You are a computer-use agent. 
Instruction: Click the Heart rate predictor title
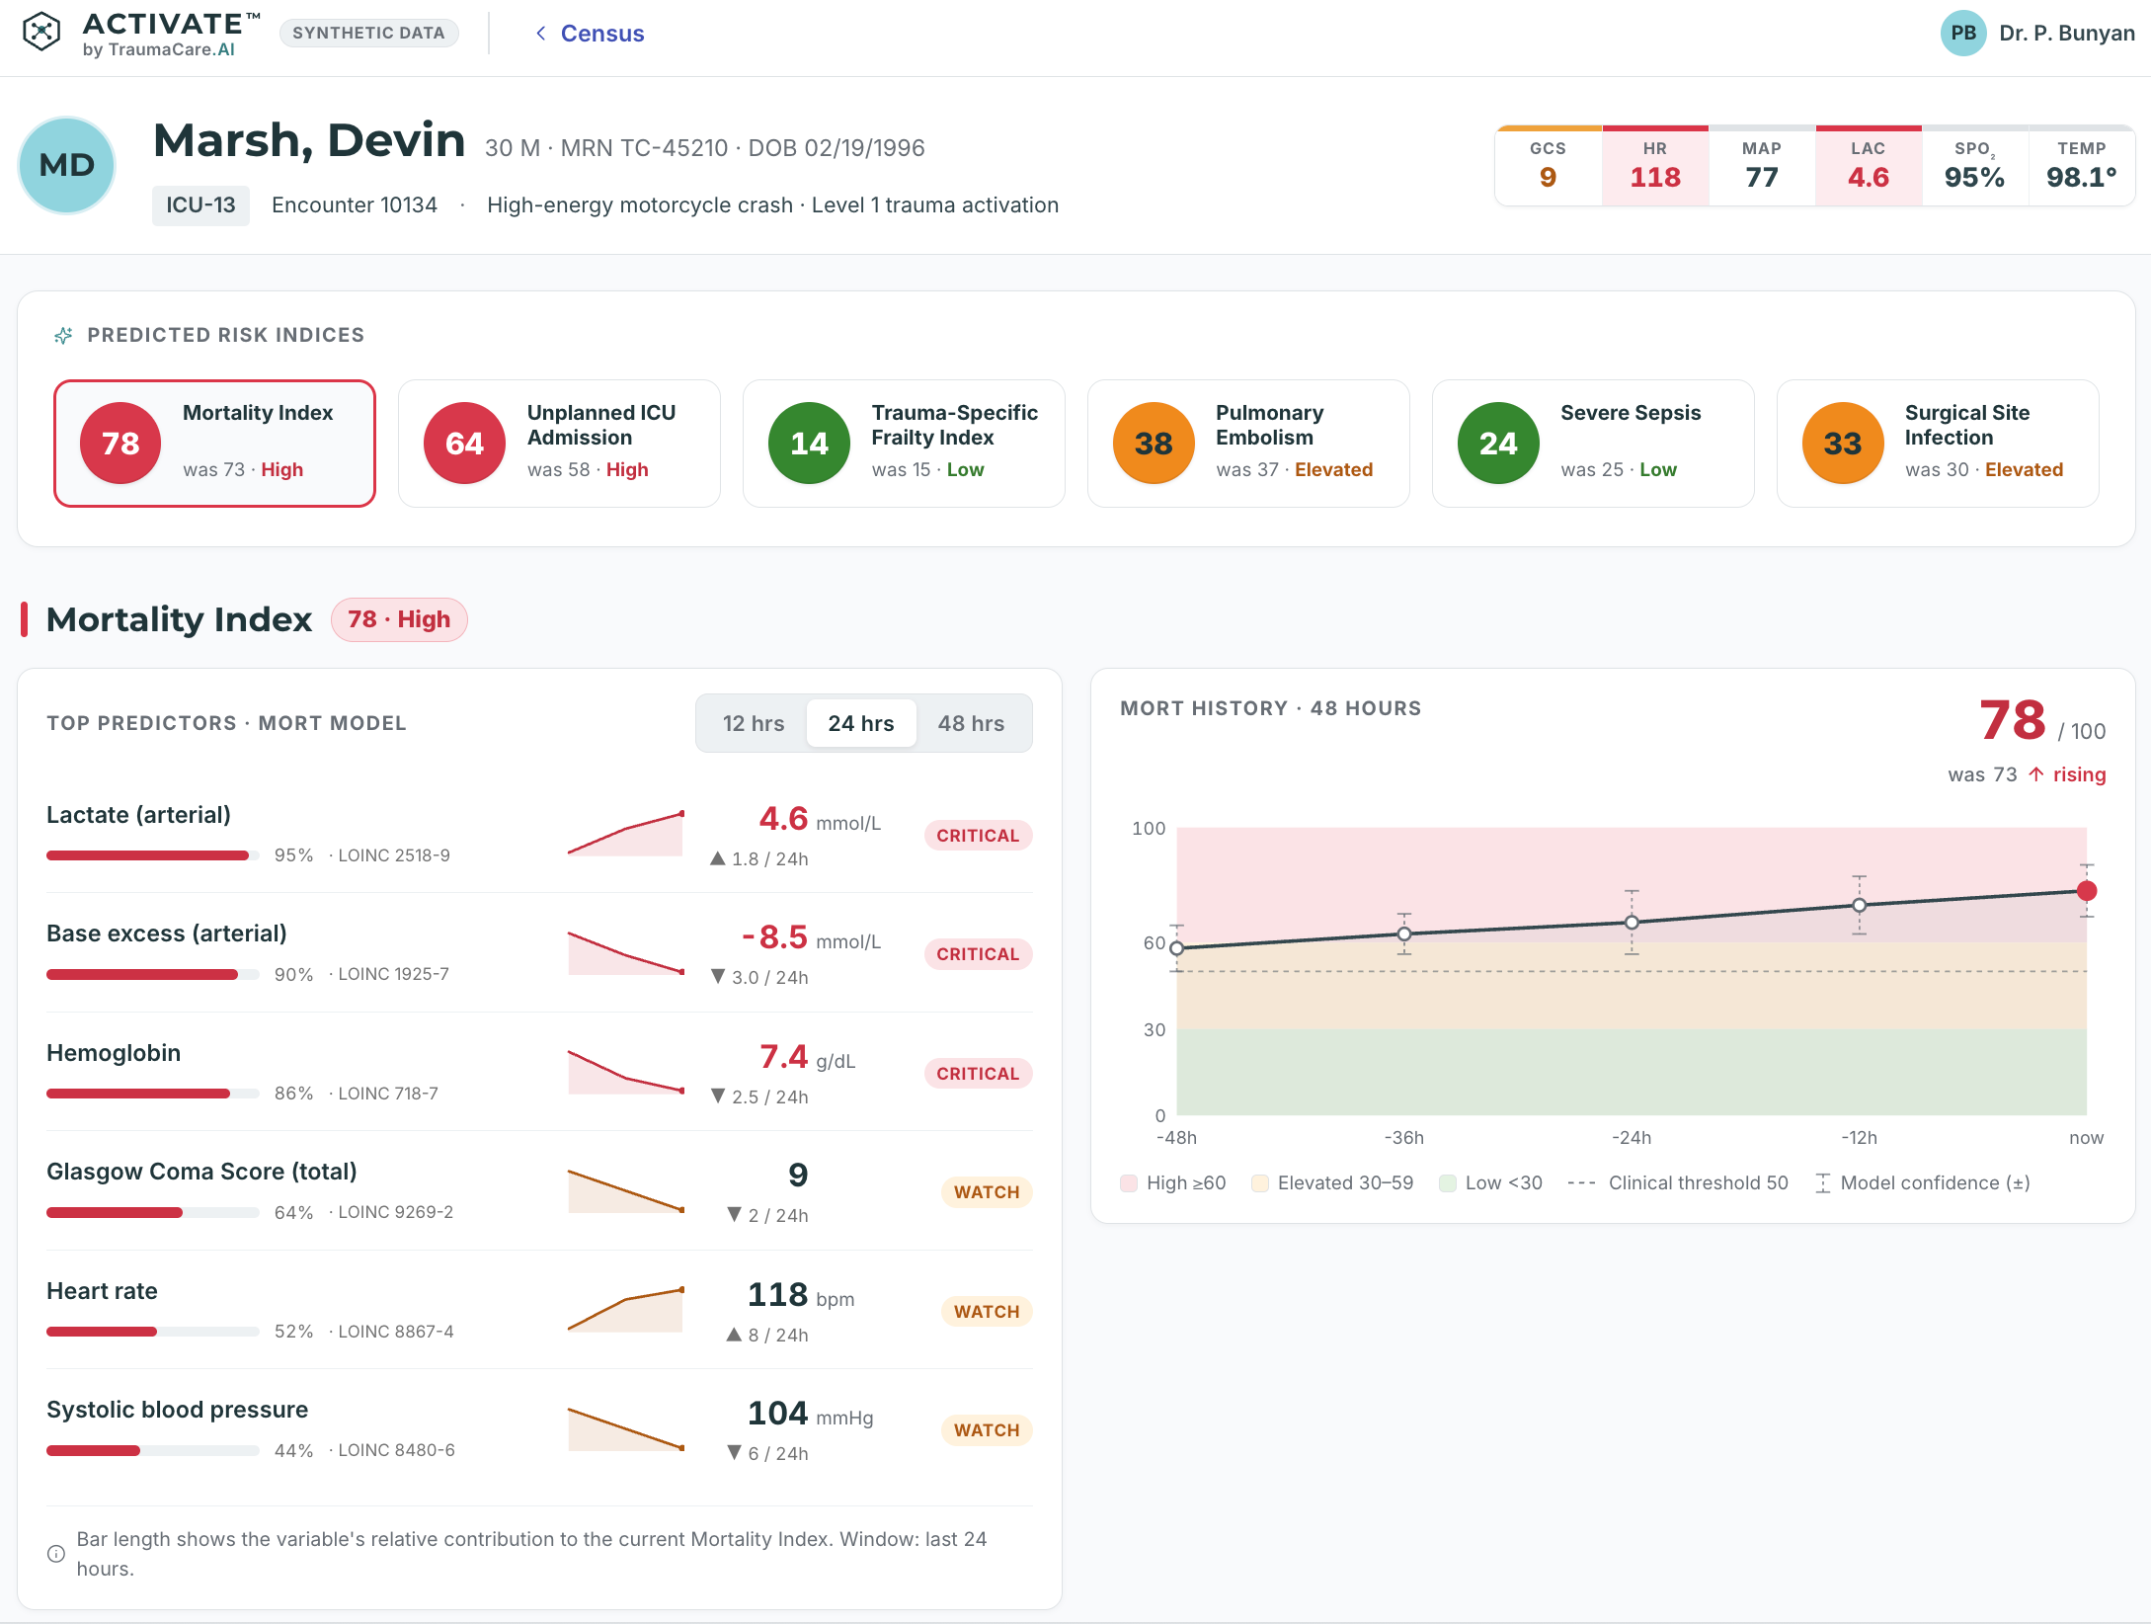coord(102,1291)
